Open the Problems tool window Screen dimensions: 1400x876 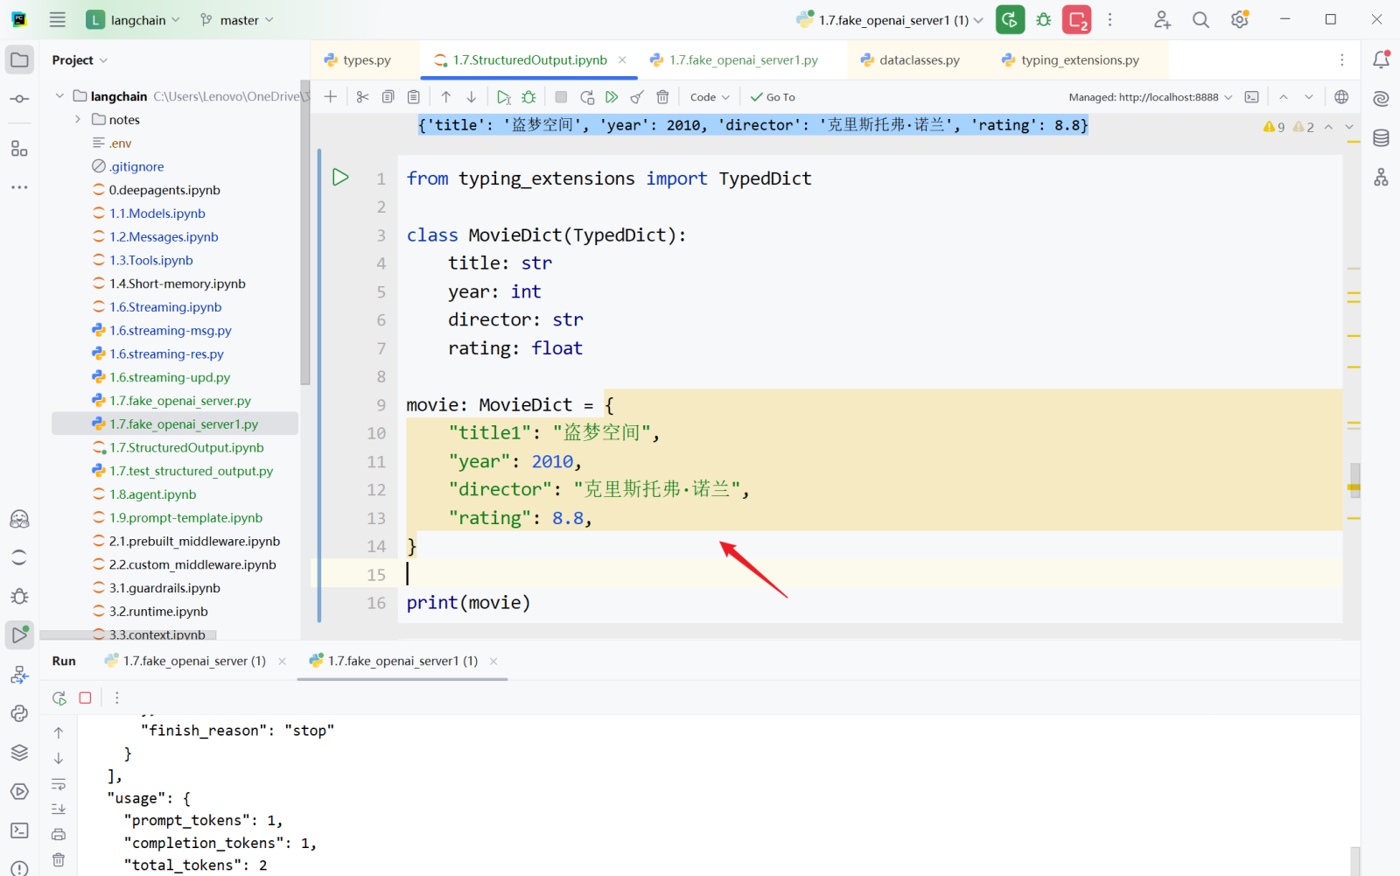(x=19, y=870)
